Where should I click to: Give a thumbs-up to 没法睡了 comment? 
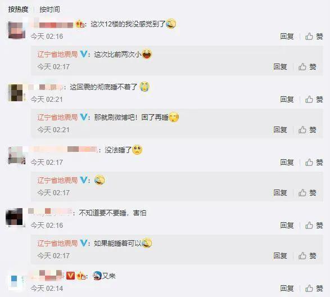pos(314,163)
